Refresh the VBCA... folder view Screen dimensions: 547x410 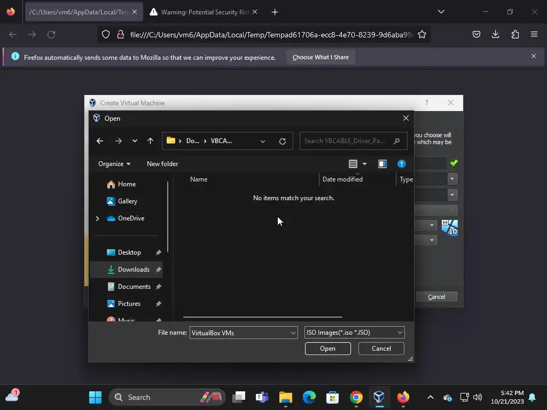coord(283,141)
